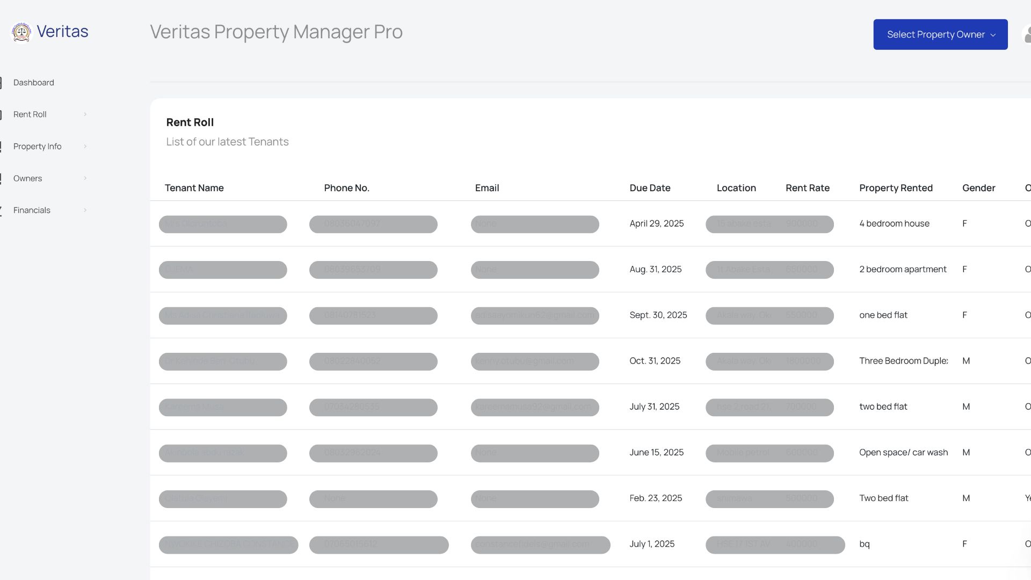Click the user avatar icon
Viewport: 1031px width, 580px height.
click(x=1027, y=35)
